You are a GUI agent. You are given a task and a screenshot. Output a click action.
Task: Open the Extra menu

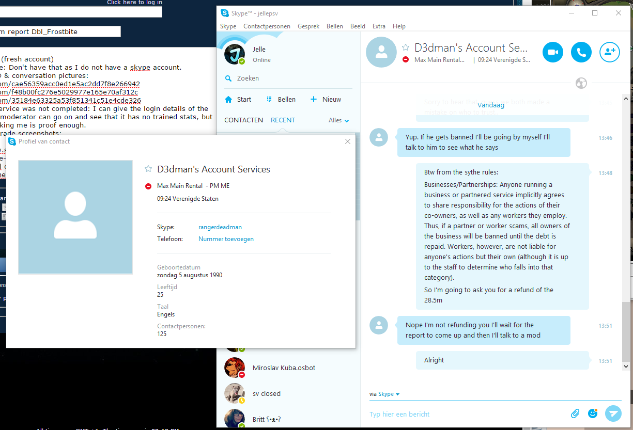pyautogui.click(x=379, y=26)
